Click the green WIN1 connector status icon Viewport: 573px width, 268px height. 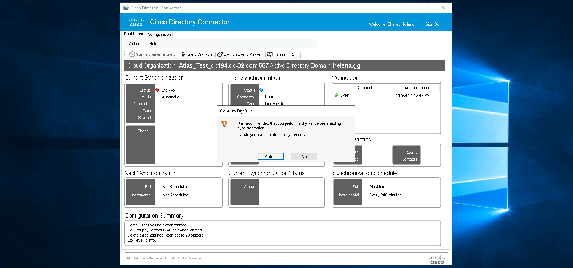(x=336, y=95)
